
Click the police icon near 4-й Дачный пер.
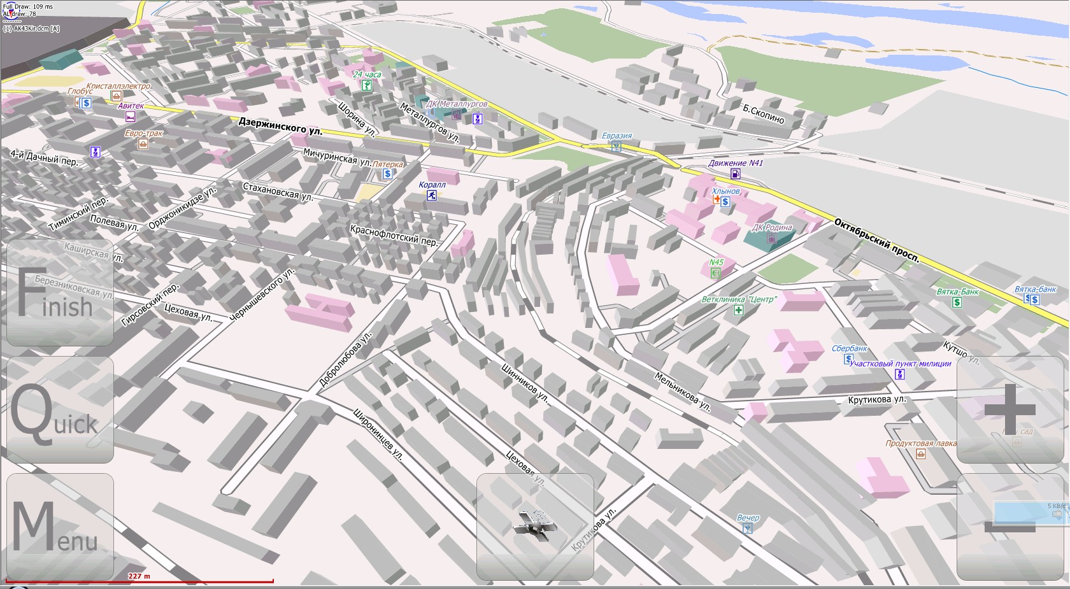tap(96, 152)
